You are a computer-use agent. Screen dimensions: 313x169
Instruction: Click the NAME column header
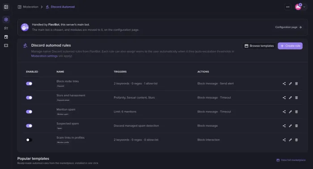click(x=60, y=72)
